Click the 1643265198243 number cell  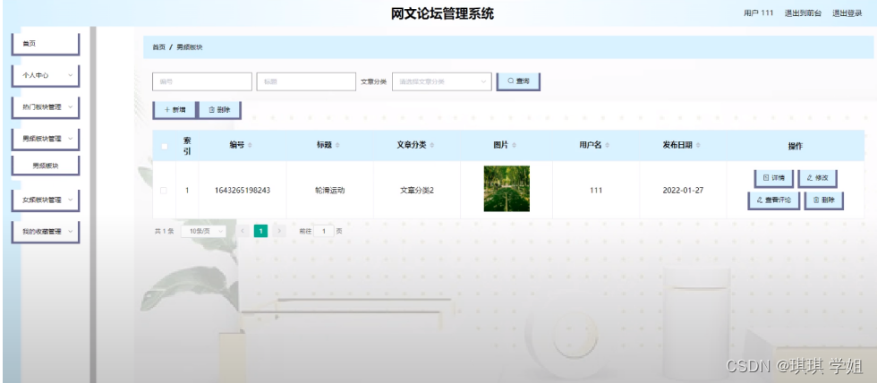pos(243,190)
